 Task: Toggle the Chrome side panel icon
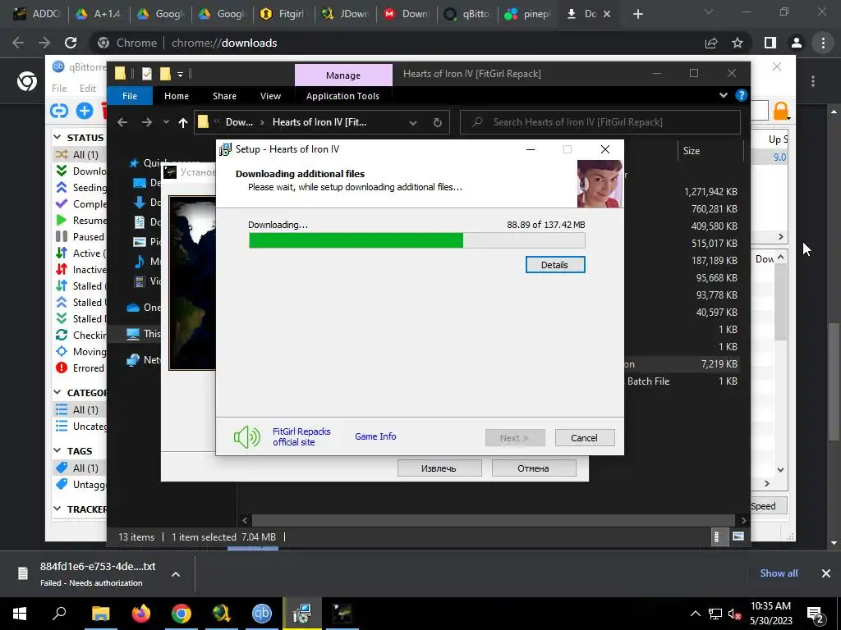pos(770,43)
